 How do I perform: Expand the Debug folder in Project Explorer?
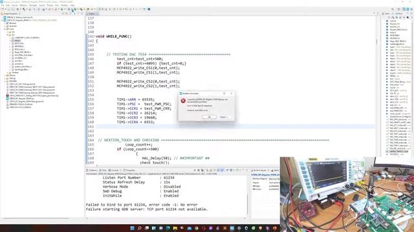pyautogui.click(x=5, y=79)
